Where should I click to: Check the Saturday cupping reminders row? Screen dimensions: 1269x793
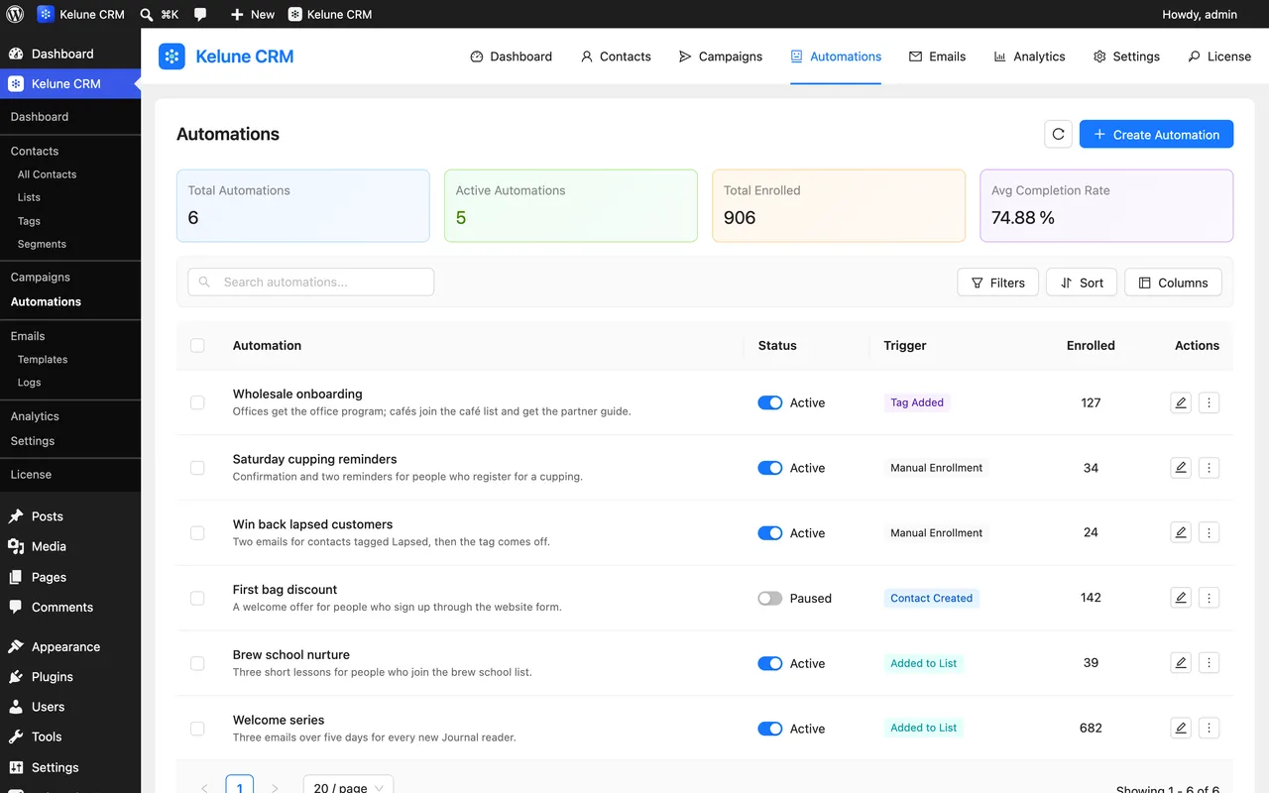(x=197, y=468)
